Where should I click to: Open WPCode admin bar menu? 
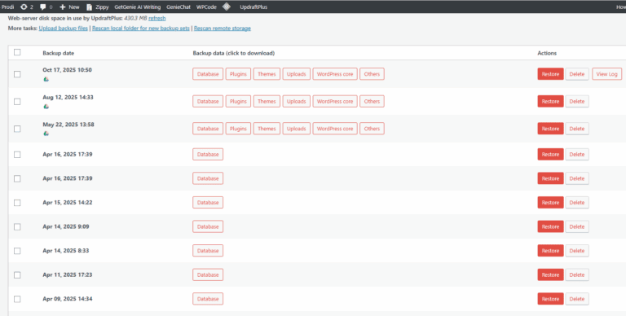(x=206, y=7)
